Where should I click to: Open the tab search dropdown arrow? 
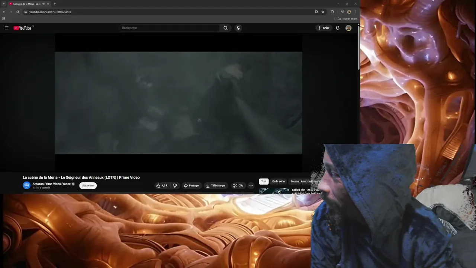point(3,4)
